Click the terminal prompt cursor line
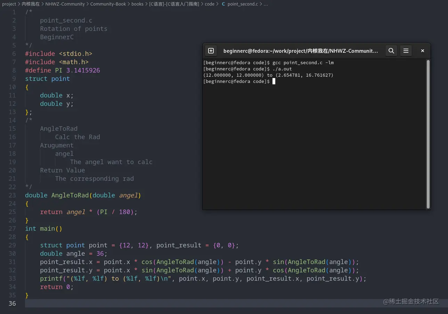The width and height of the screenshot is (448, 314). [x=239, y=82]
